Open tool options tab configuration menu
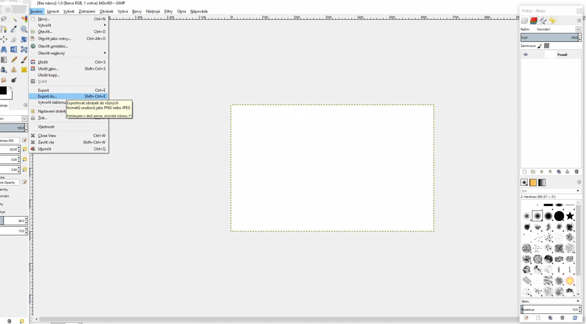The width and height of the screenshot is (586, 324). [25, 105]
